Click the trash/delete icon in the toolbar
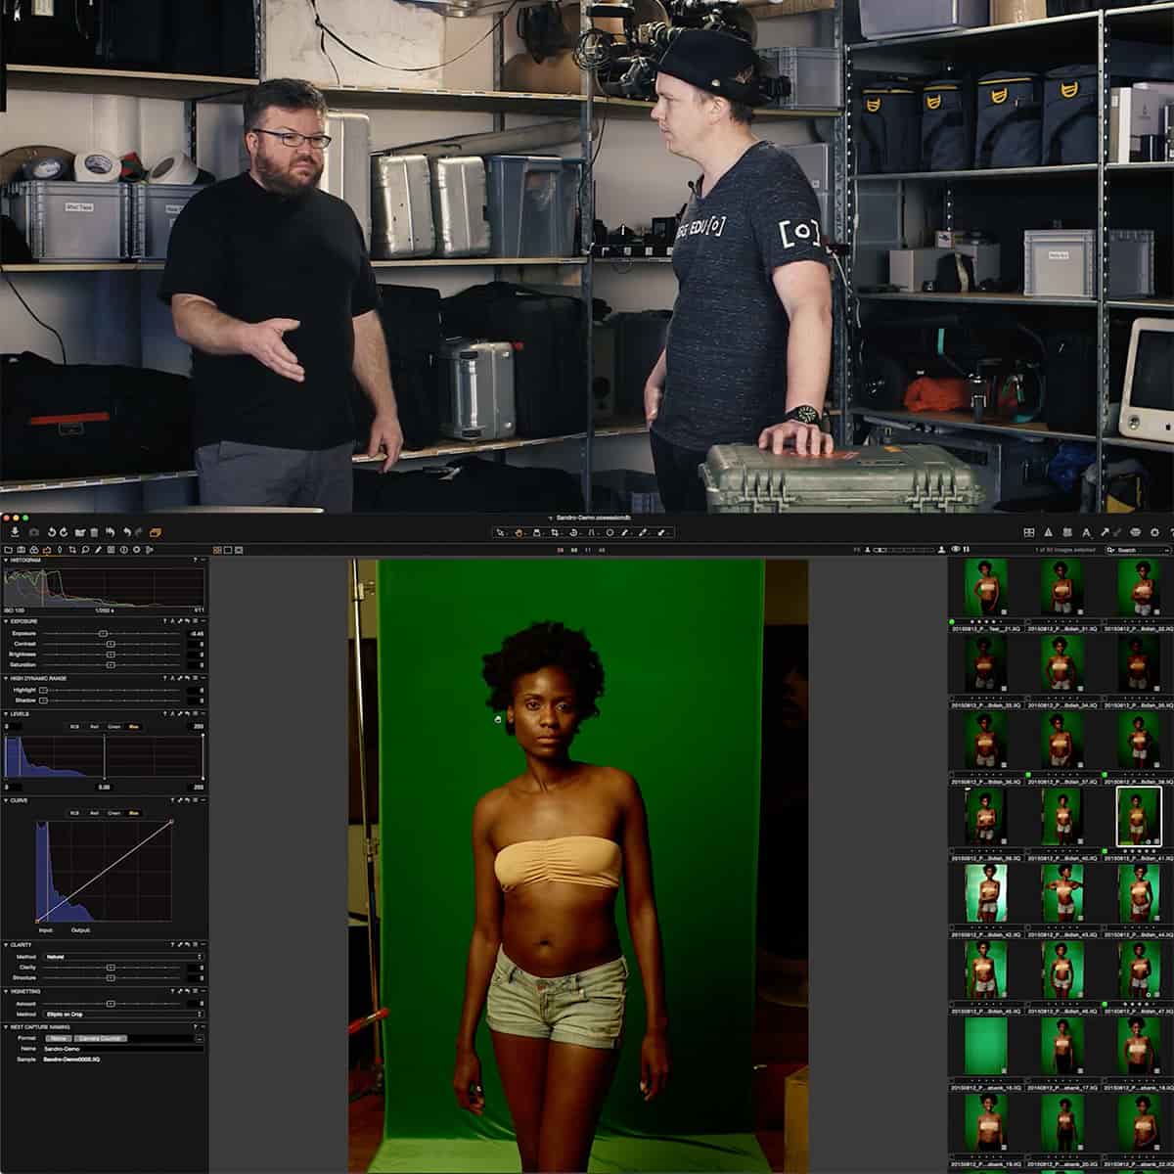Image resolution: width=1174 pixels, height=1174 pixels. click(x=94, y=533)
